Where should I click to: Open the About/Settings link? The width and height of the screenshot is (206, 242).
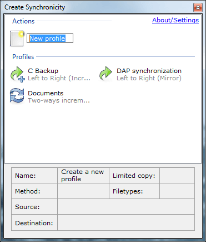(x=175, y=20)
